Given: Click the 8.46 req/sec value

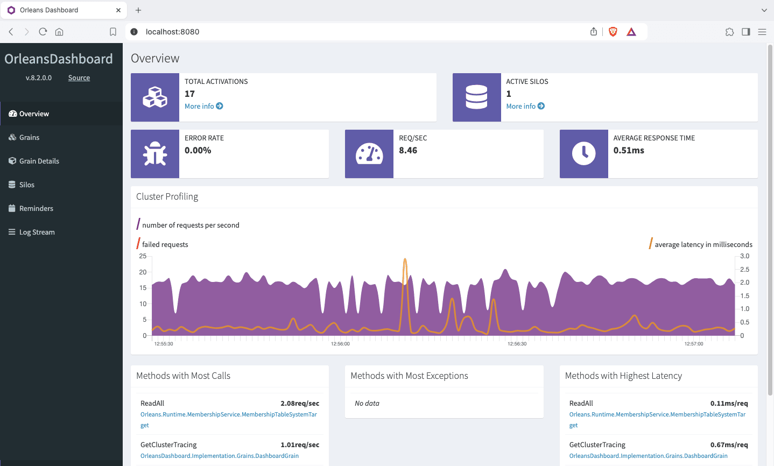Looking at the screenshot, I should coord(408,150).
